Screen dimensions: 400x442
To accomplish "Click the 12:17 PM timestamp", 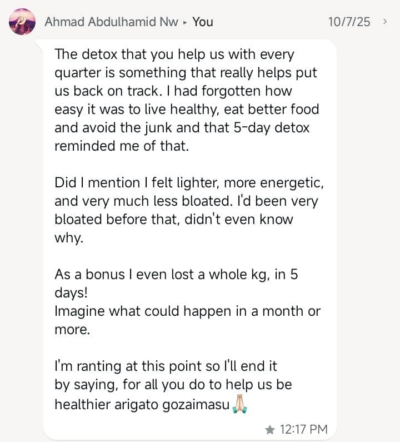I will (303, 429).
